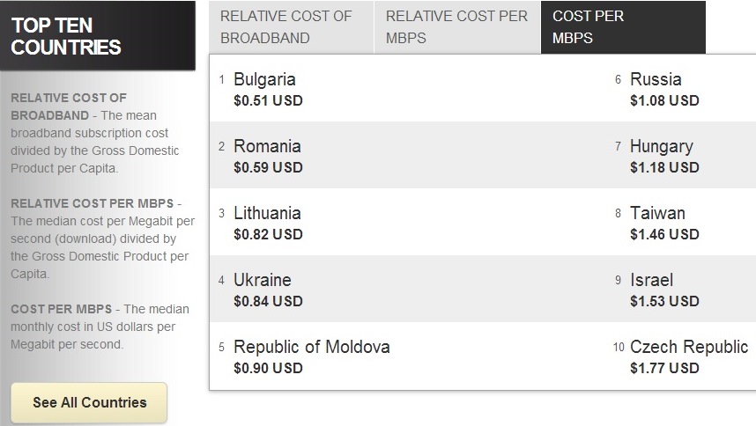The image size is (756, 426).
Task: Click the Relative Cost per Mbps definition
Action: point(99,239)
